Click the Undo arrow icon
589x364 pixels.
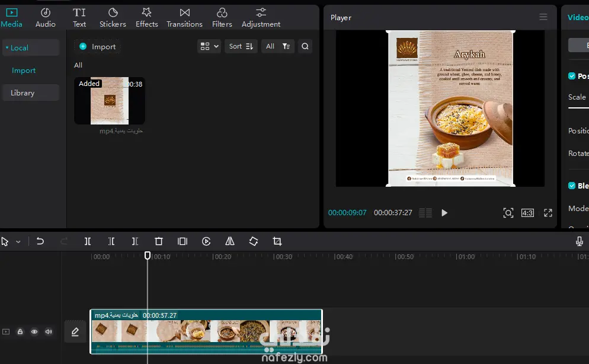pyautogui.click(x=40, y=241)
